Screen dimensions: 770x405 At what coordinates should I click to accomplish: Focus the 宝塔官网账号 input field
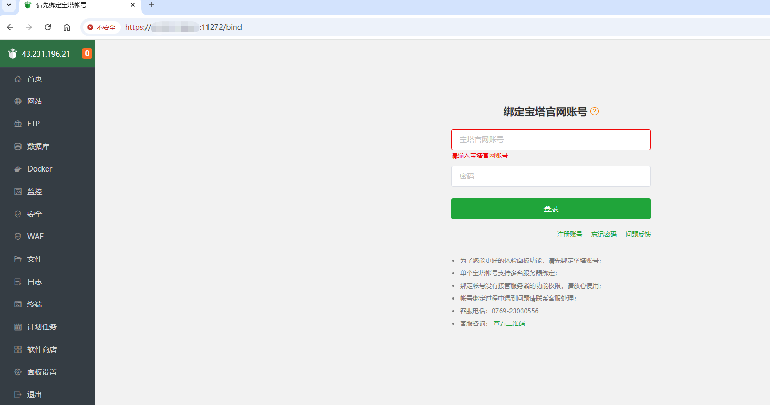click(550, 140)
